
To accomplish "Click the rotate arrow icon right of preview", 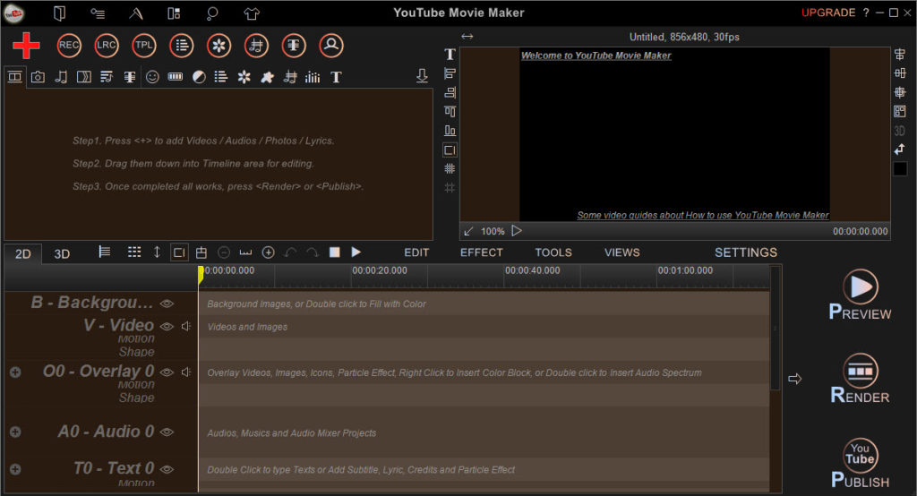I will (899, 150).
